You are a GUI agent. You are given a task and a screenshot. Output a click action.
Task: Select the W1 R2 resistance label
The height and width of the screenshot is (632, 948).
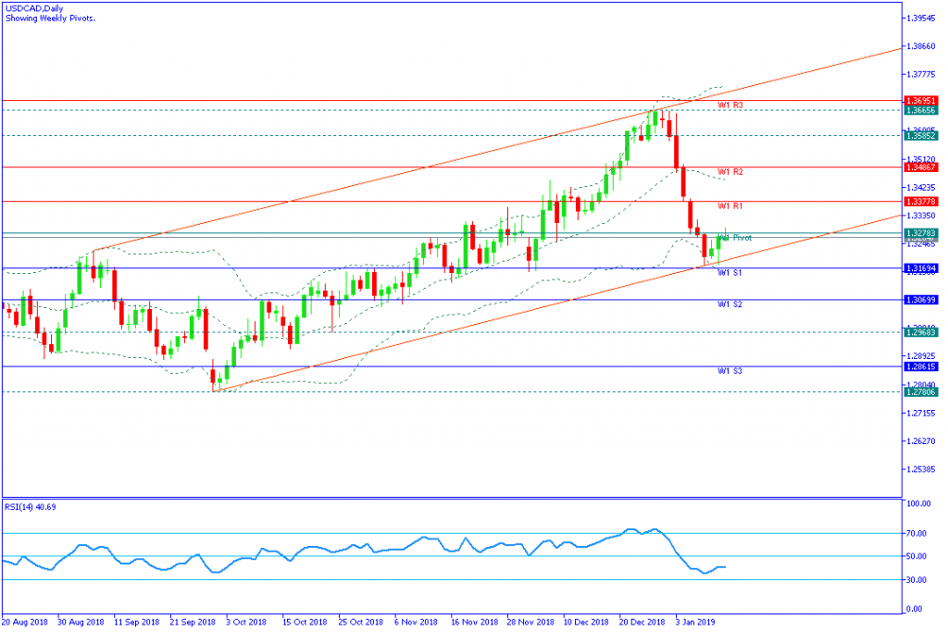pos(730,172)
